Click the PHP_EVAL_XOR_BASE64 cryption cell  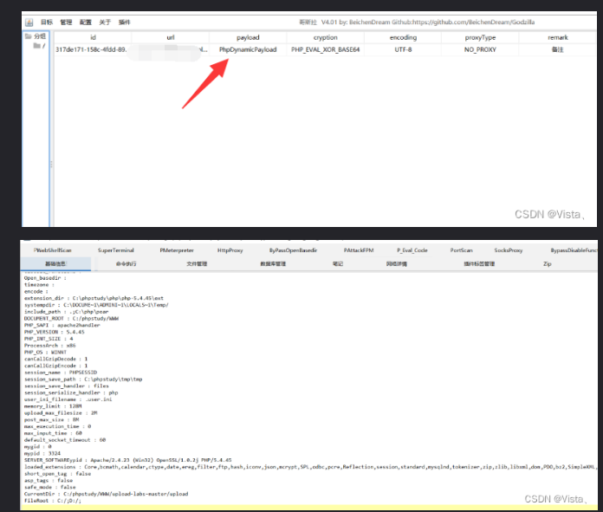click(x=326, y=49)
